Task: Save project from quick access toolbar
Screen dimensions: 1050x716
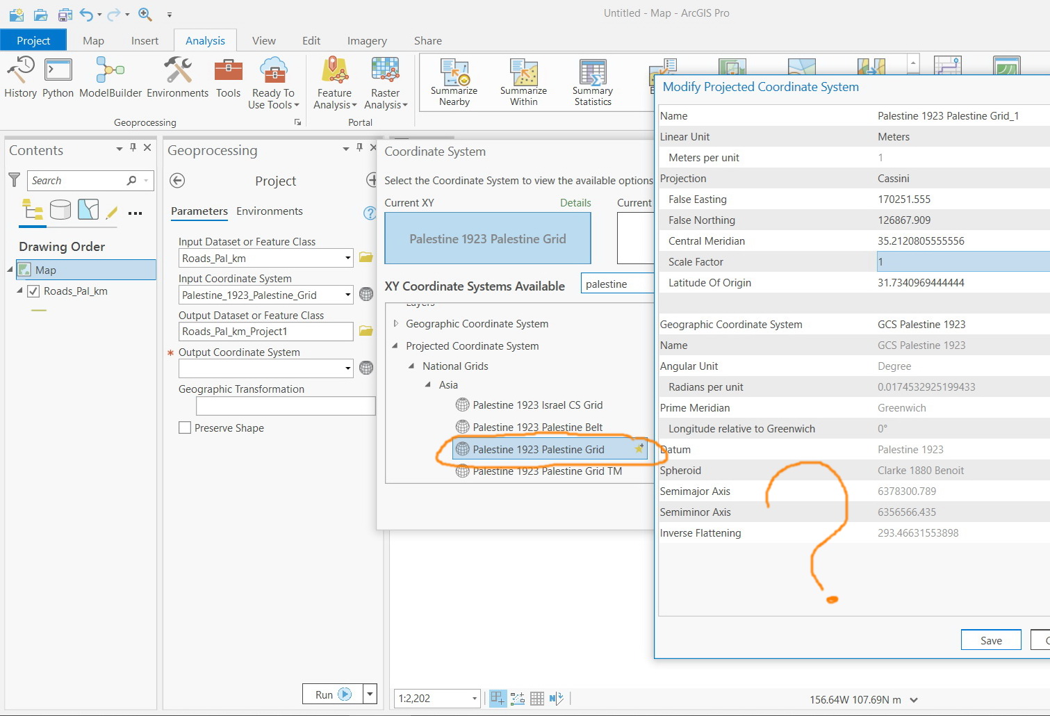Action: pyautogui.click(x=65, y=14)
